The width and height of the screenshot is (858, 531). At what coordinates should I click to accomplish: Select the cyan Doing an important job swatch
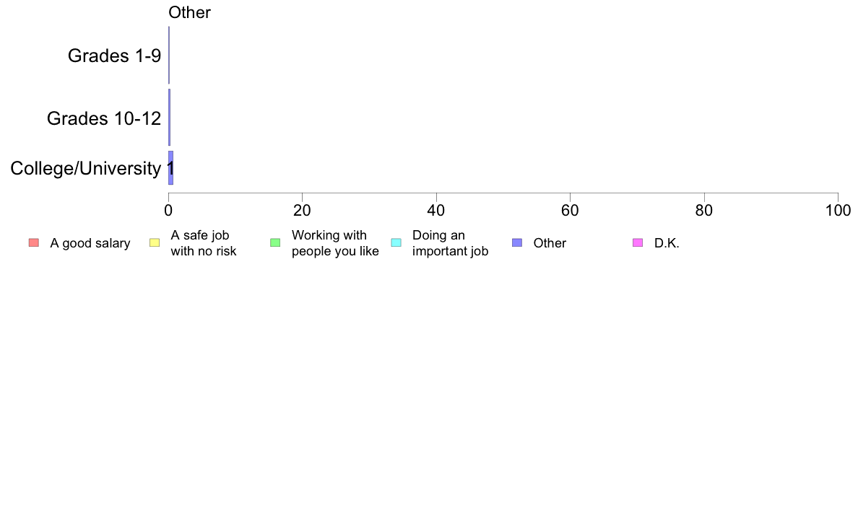[396, 243]
